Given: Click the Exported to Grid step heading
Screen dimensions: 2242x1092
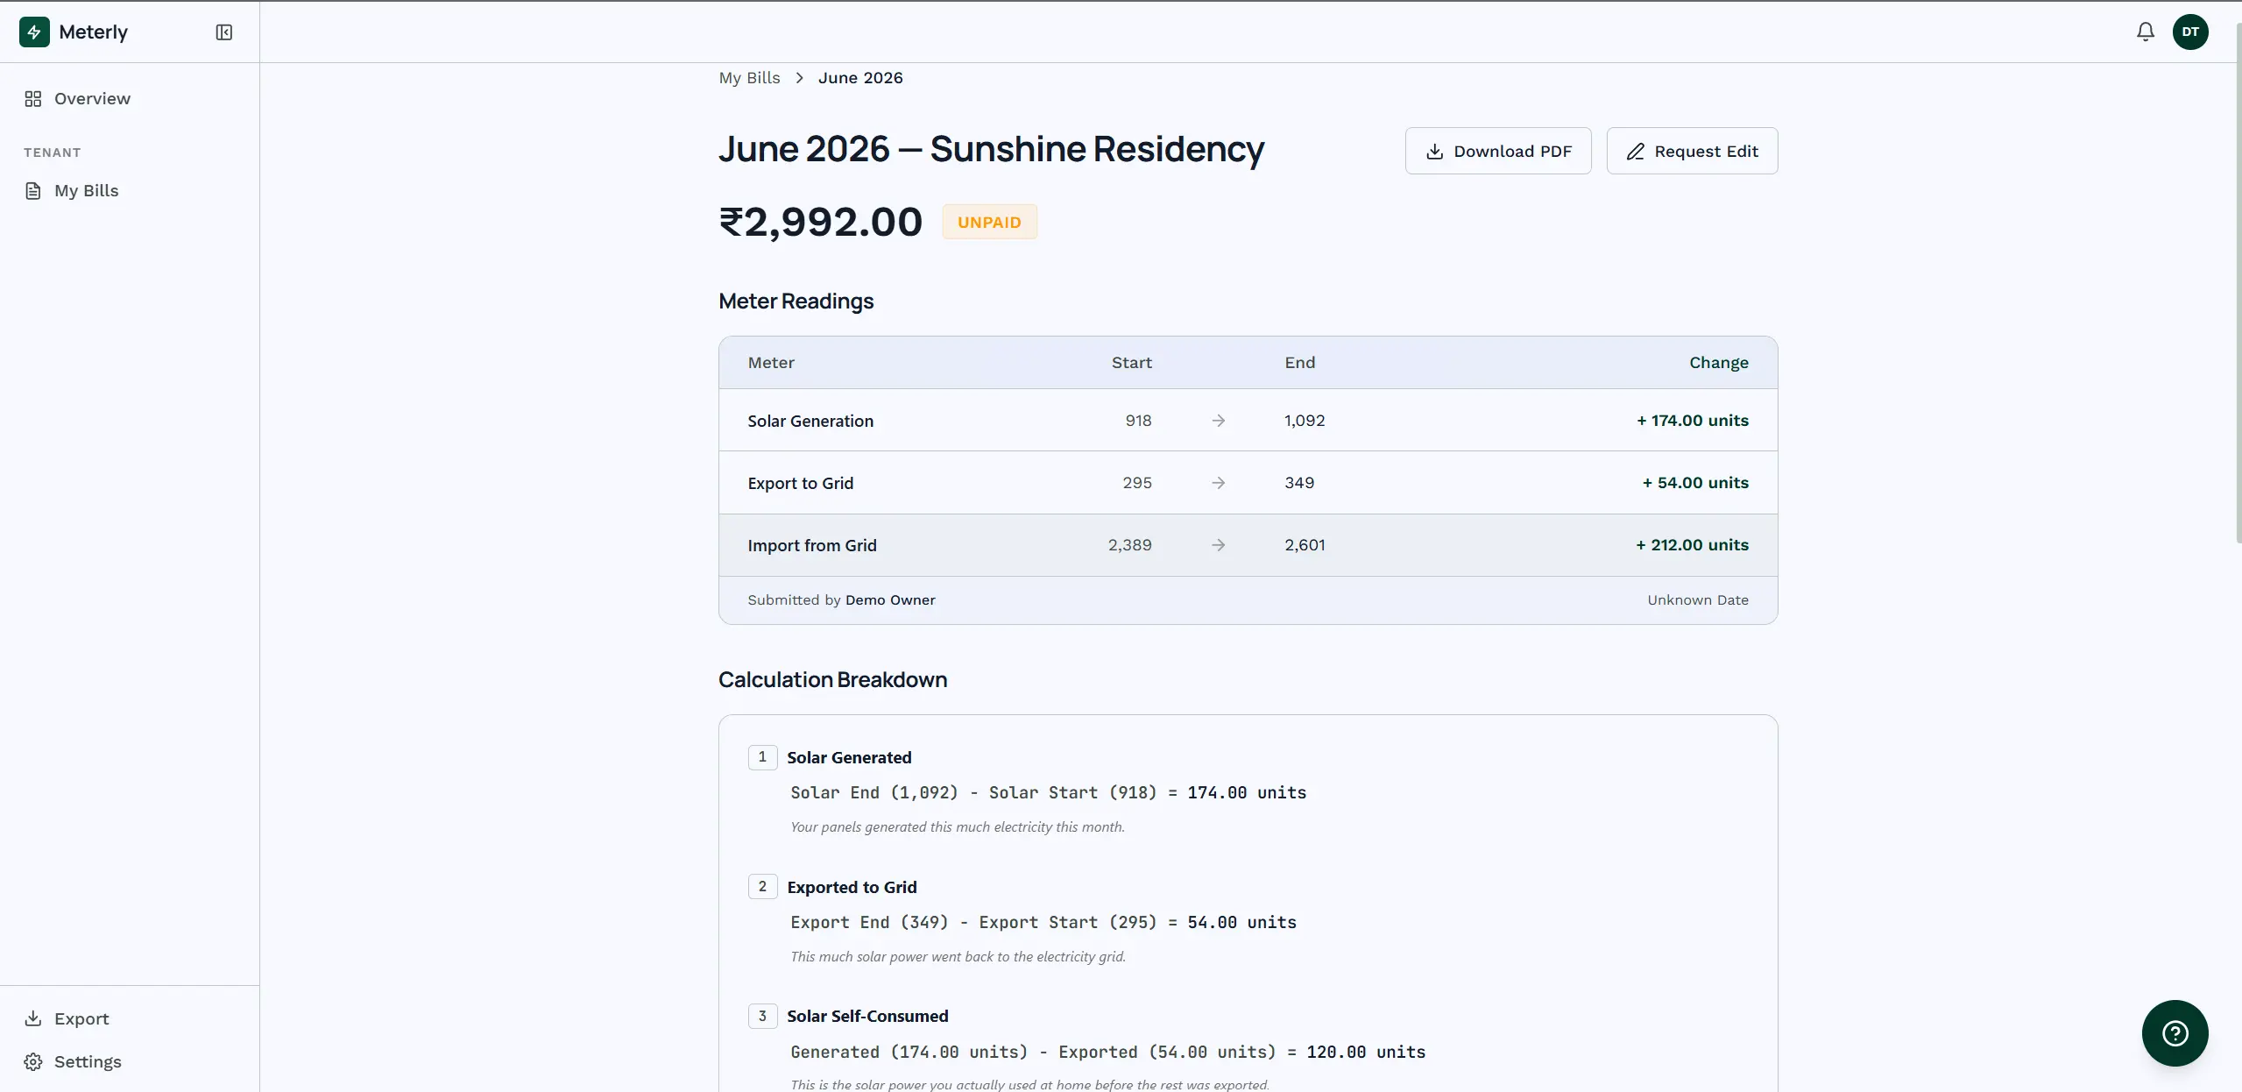Looking at the screenshot, I should (x=852, y=888).
